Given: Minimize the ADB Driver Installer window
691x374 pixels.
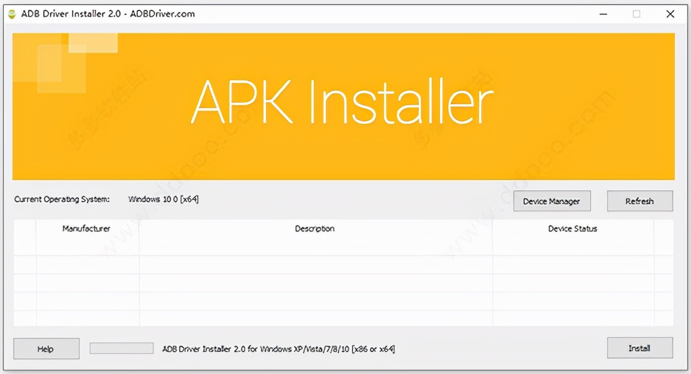Looking at the screenshot, I should click(603, 14).
